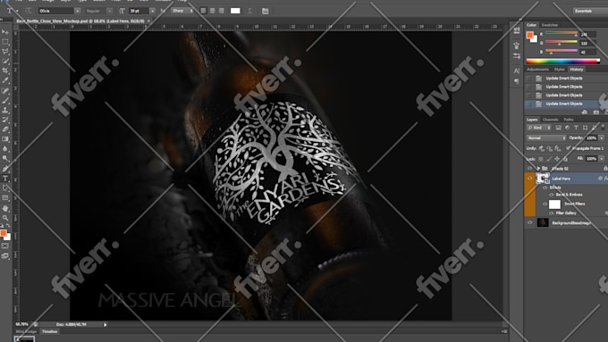Screen dimensions: 608x342
Task: Open the Opacity slider dropdown arrow
Action: (602, 138)
